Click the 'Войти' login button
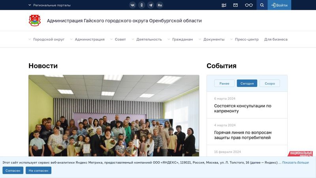 (279, 5)
